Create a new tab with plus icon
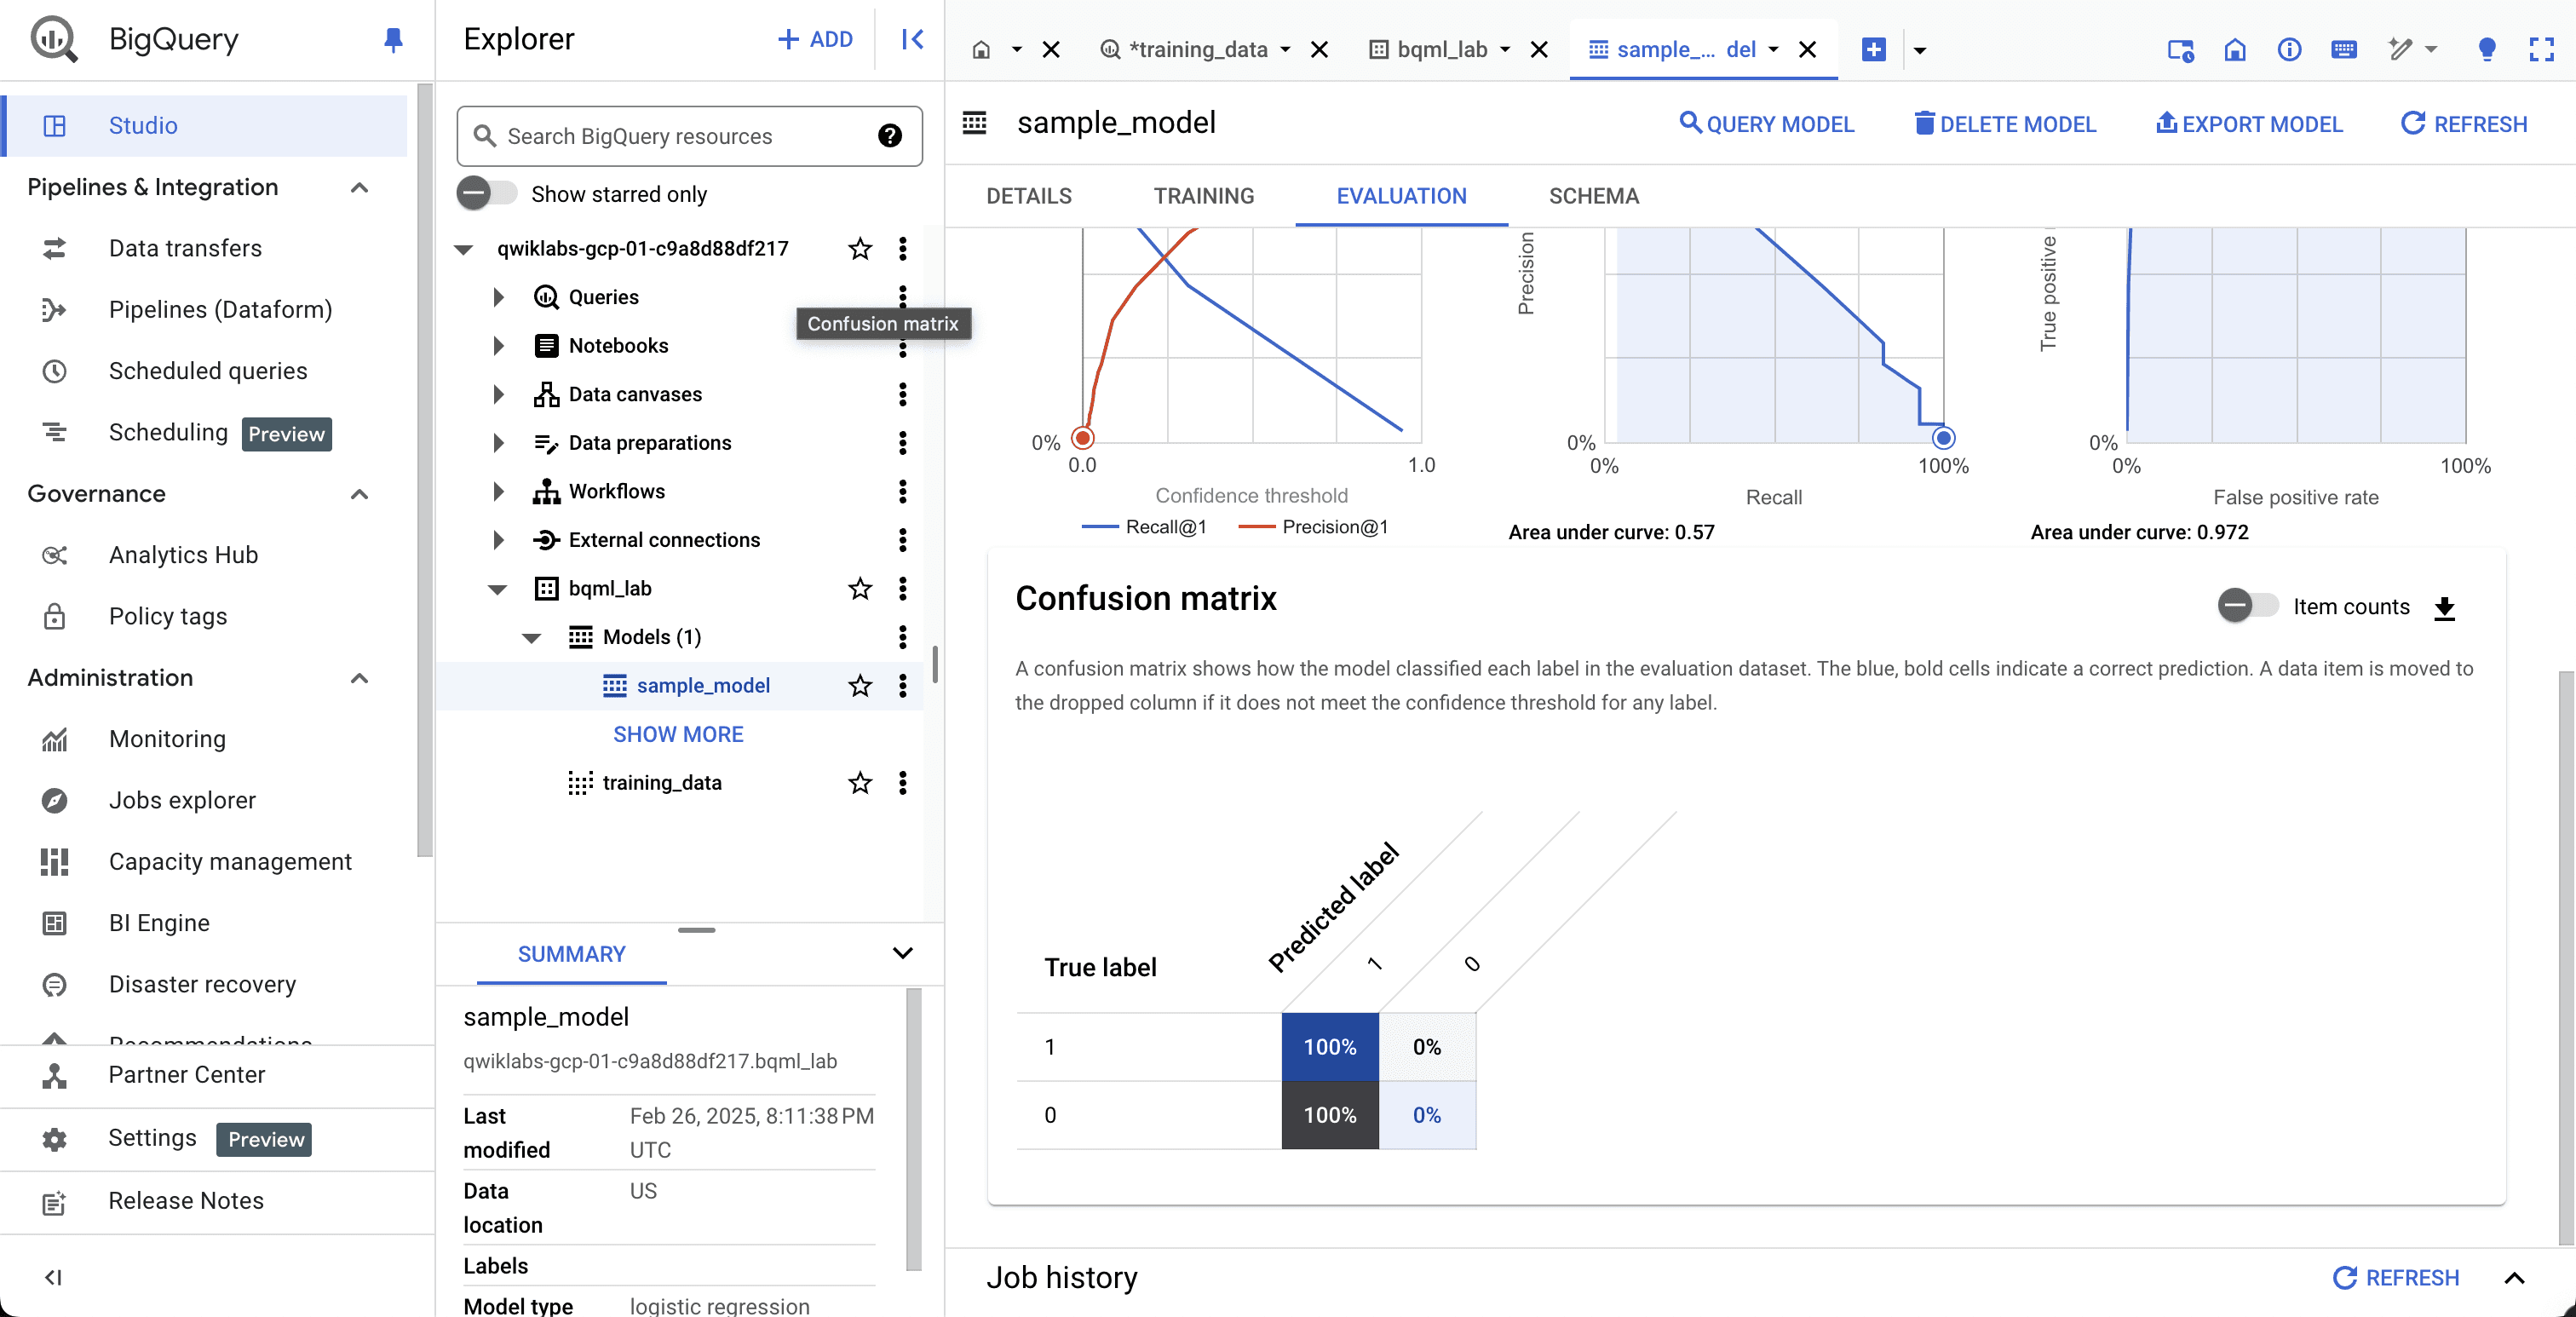The height and width of the screenshot is (1317, 2576). coord(1873,49)
